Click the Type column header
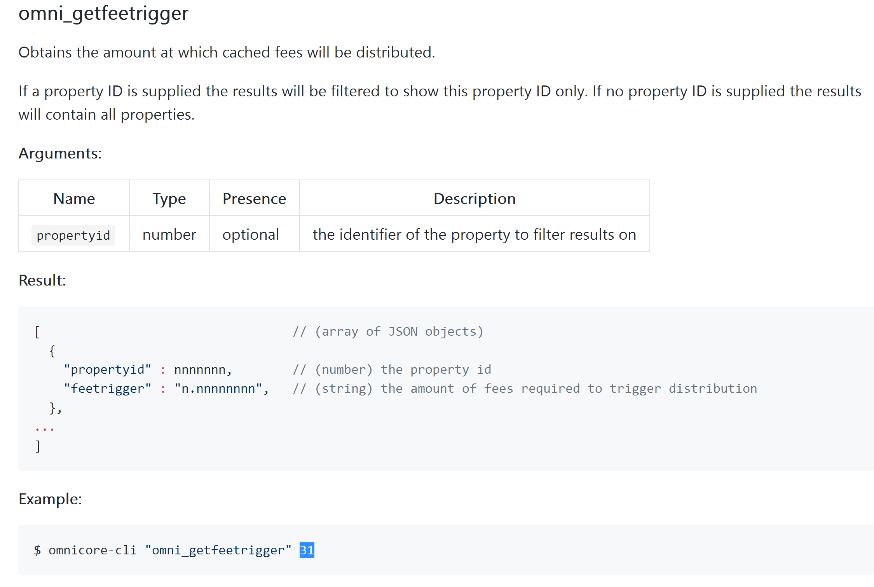Screen dimensions: 874x587 pos(169,199)
